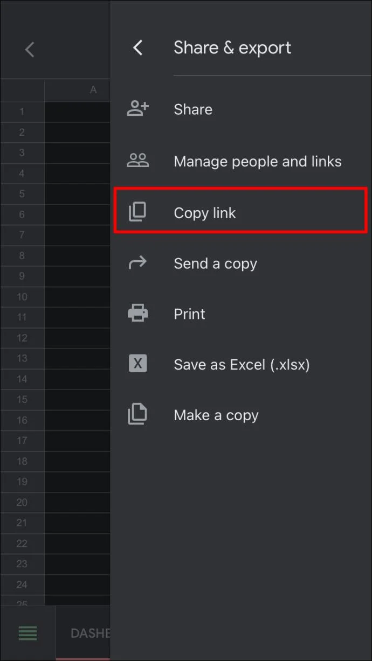
Task: Select the row 1 header
Action: pos(22,112)
